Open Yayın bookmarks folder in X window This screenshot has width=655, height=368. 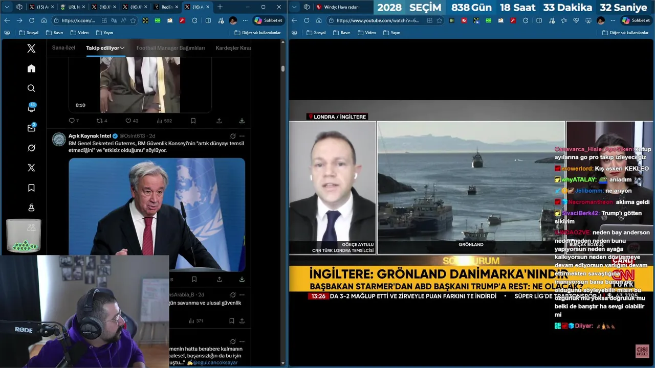coord(104,32)
